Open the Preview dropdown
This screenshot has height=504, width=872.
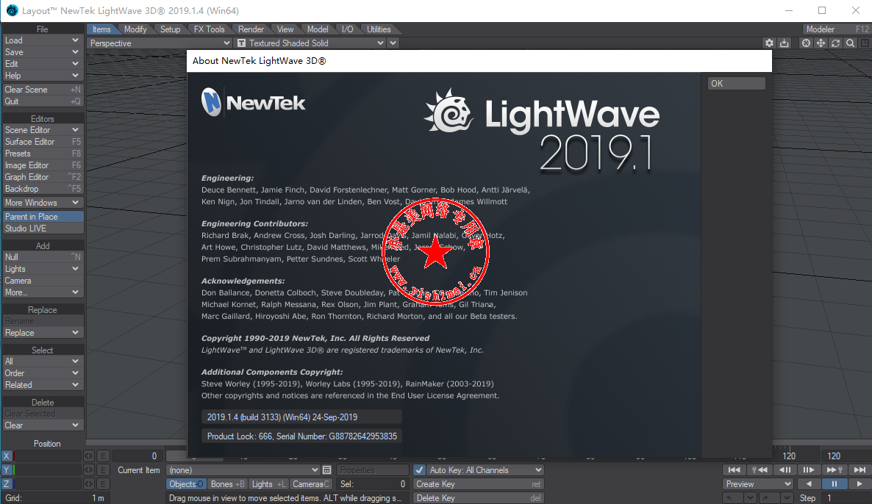tap(758, 484)
